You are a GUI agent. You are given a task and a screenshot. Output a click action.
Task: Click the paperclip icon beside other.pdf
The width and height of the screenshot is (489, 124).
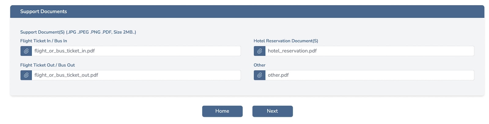click(259, 75)
